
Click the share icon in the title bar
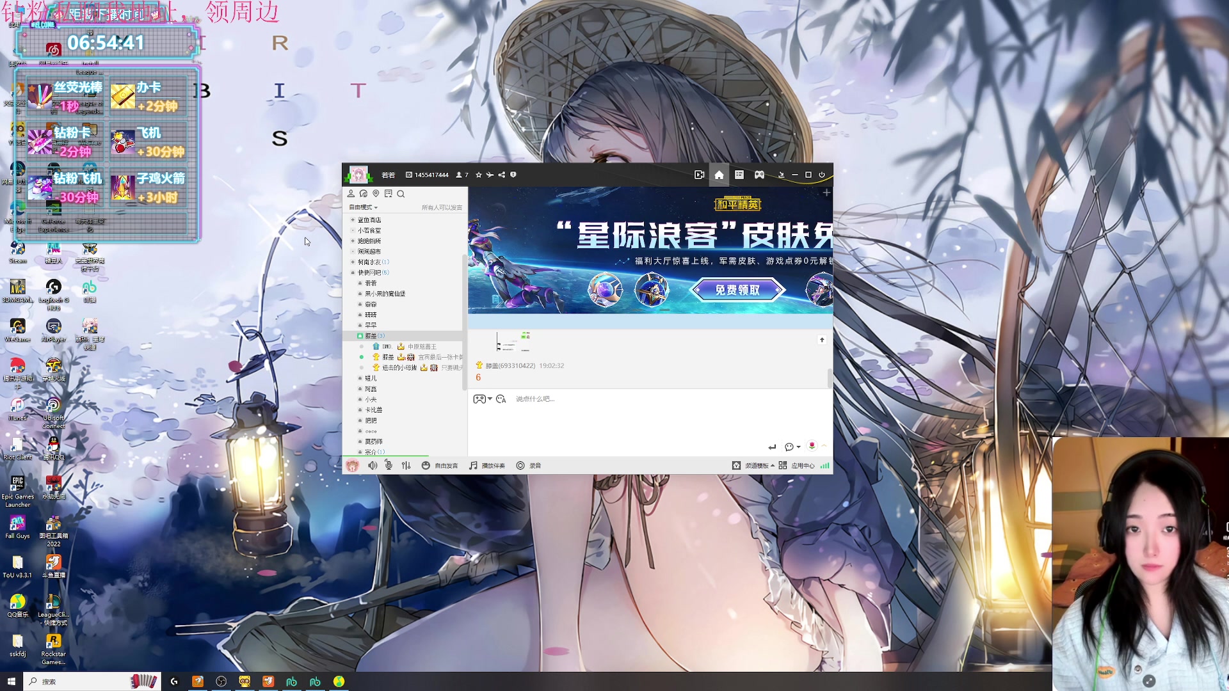(x=502, y=174)
